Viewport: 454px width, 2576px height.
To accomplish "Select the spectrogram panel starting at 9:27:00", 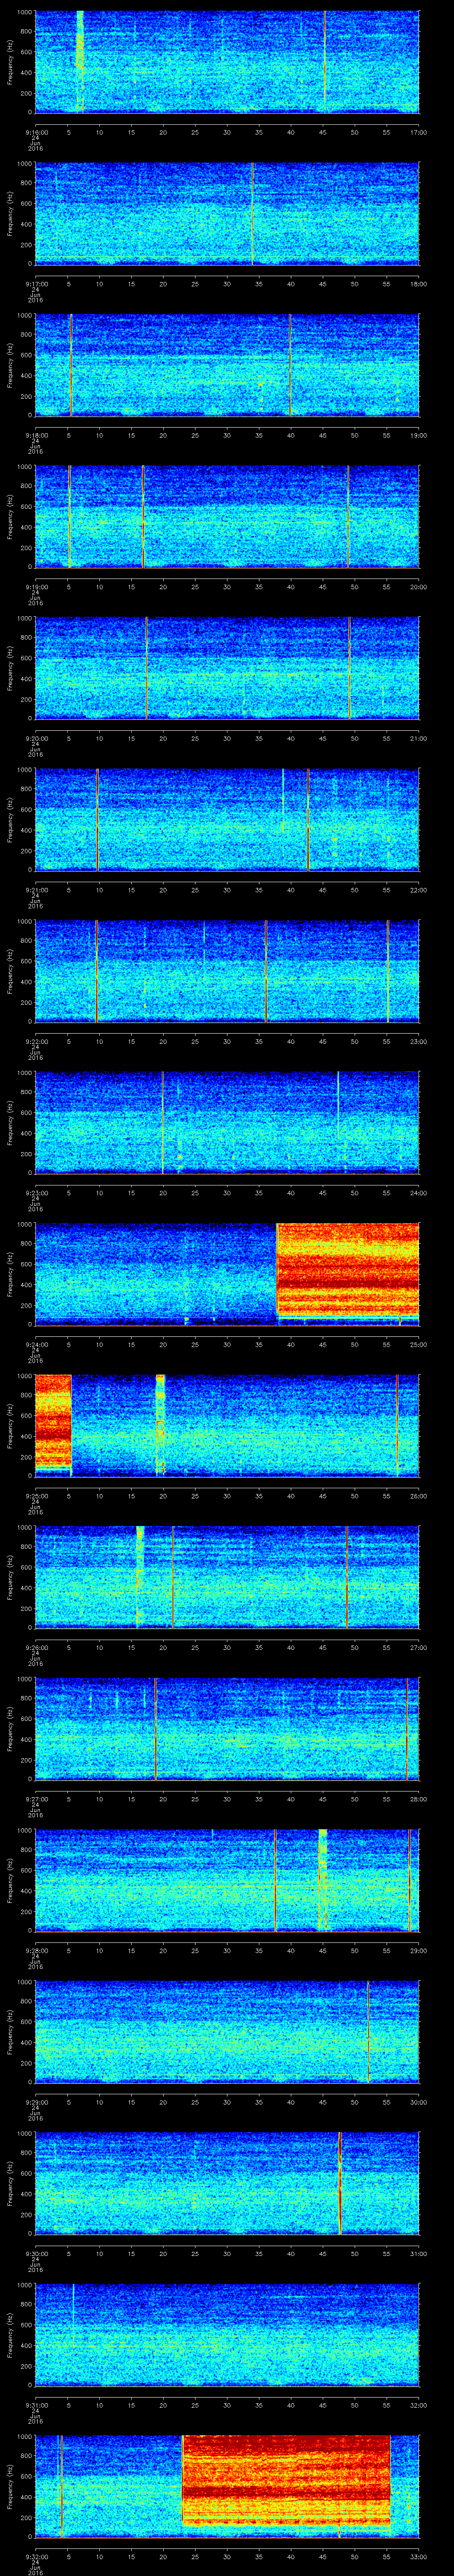I will [x=227, y=1728].
